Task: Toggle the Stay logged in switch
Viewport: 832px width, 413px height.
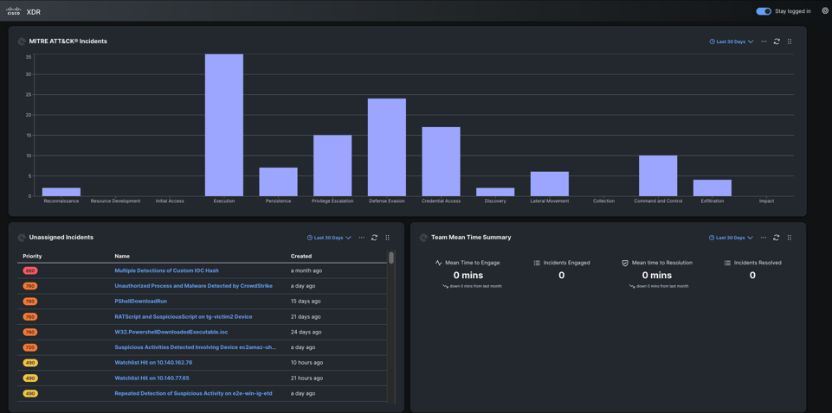Action: coord(764,11)
